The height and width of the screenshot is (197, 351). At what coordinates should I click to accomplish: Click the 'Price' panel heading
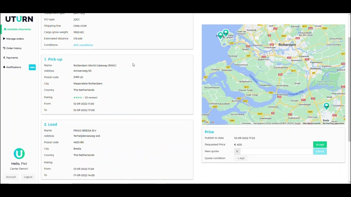pyautogui.click(x=209, y=132)
